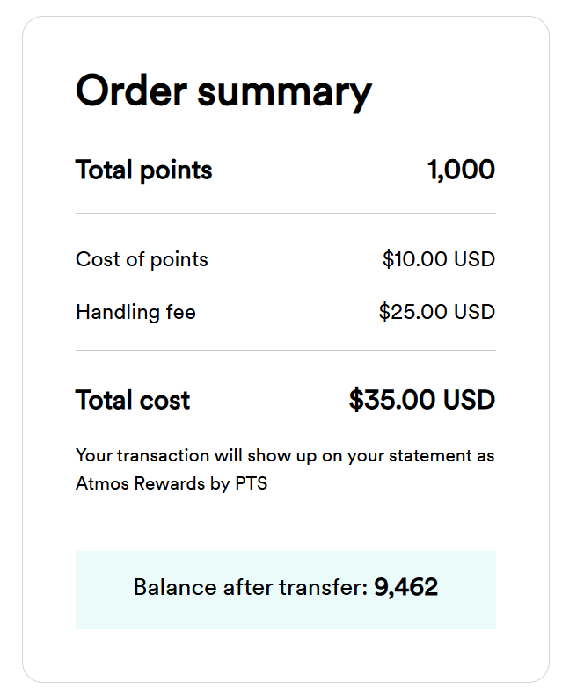Click the word 'PTS' in the note
Viewport: 584px width, 689px height.
click(251, 483)
